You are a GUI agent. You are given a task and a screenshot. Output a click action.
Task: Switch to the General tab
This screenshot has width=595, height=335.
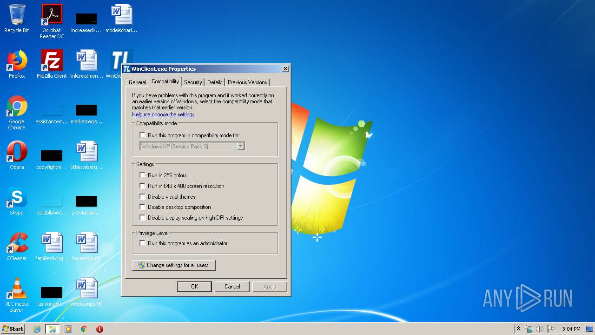[x=137, y=82]
